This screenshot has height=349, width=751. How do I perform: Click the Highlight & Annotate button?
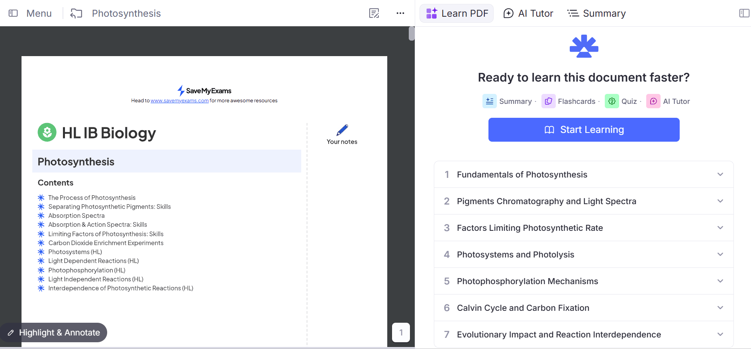[x=54, y=332]
